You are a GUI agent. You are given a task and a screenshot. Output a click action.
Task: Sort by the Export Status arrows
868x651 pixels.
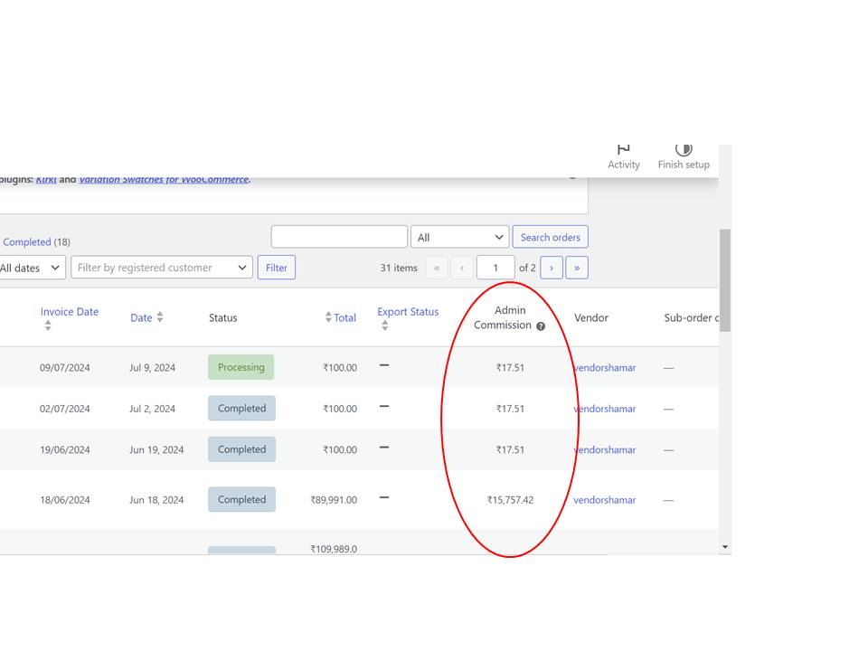point(385,325)
